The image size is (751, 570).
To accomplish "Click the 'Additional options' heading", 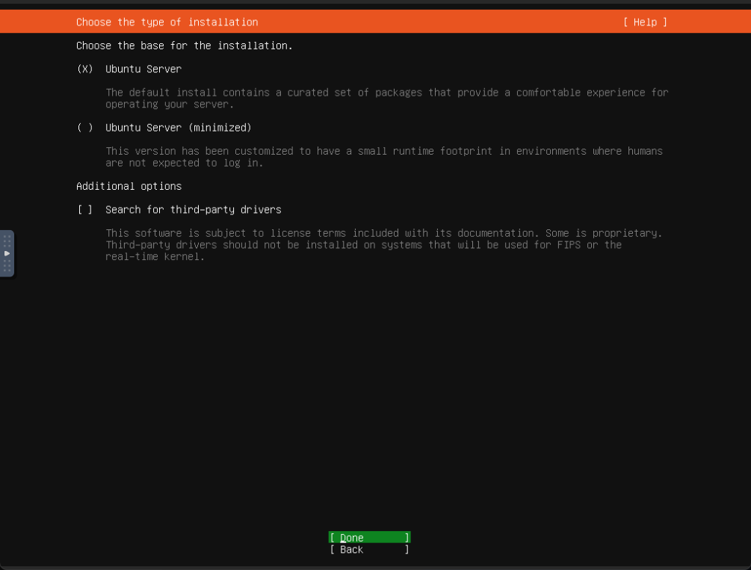I will click(129, 186).
